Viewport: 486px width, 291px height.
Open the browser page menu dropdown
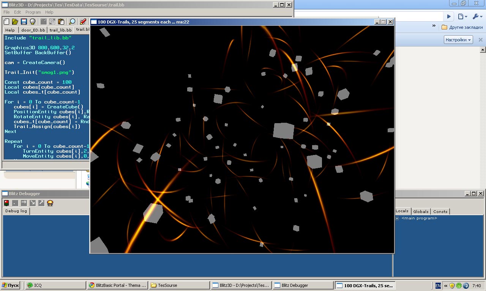[x=462, y=16]
